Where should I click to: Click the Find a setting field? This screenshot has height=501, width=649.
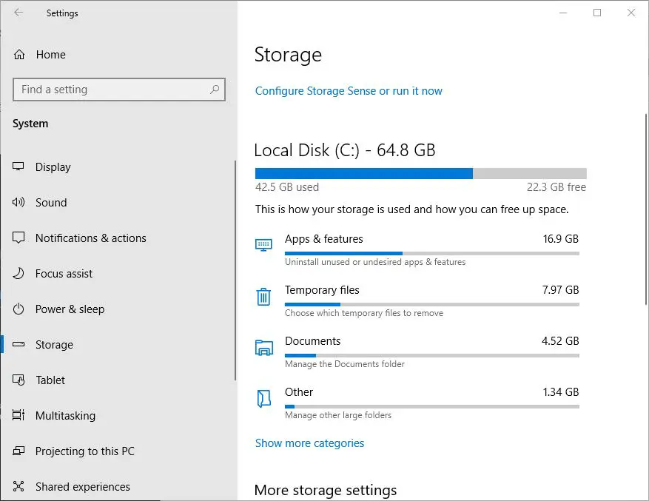(x=111, y=90)
